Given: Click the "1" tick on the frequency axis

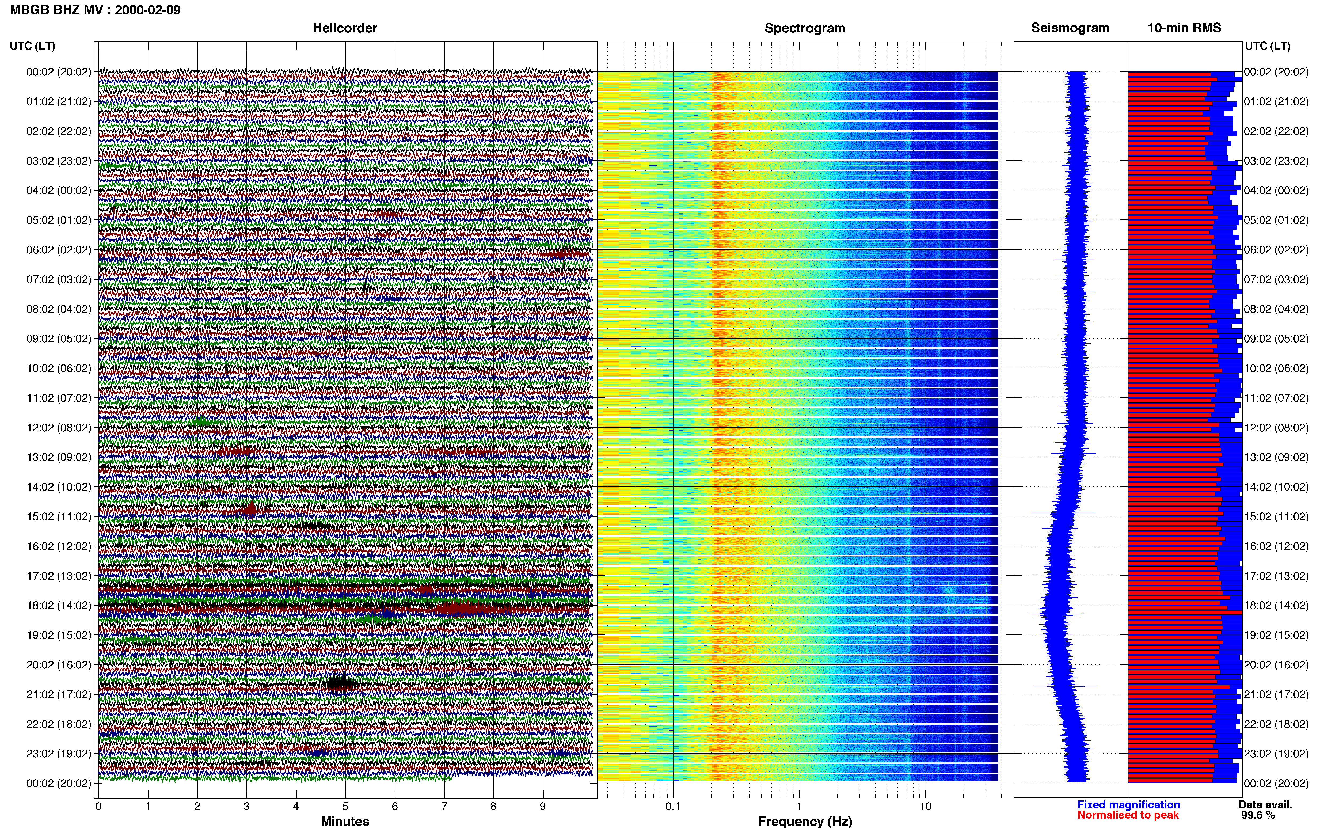Looking at the screenshot, I should (799, 806).
